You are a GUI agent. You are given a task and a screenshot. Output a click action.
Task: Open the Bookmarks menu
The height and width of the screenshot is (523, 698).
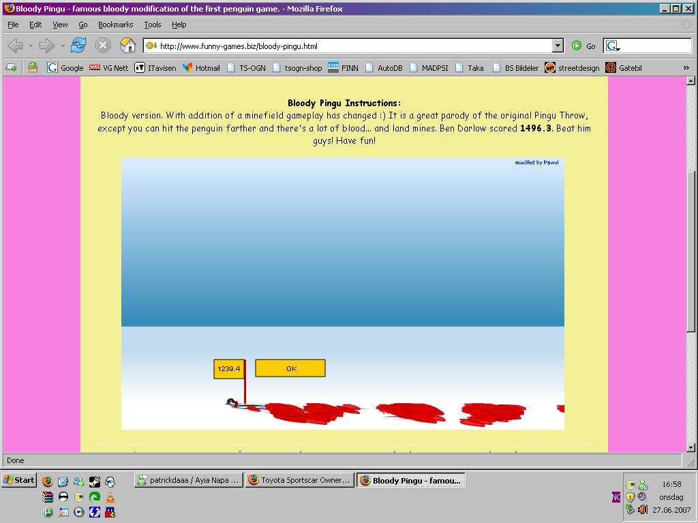click(x=115, y=25)
